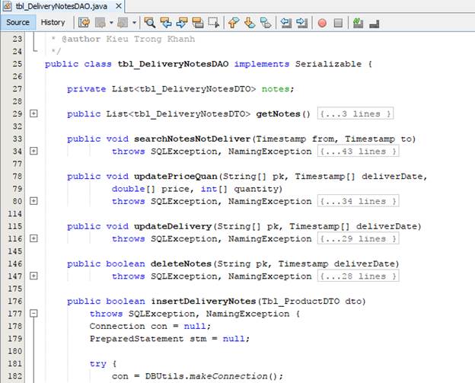Click the Find Selection magnifier icon
The image size is (475, 383).
(150, 22)
